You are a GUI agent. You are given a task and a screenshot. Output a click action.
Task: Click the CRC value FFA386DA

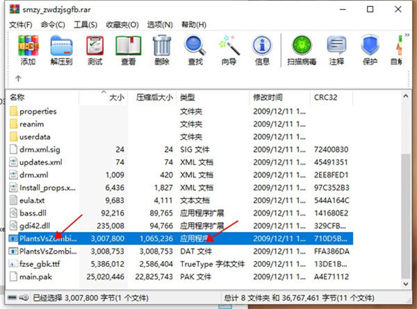tap(332, 251)
